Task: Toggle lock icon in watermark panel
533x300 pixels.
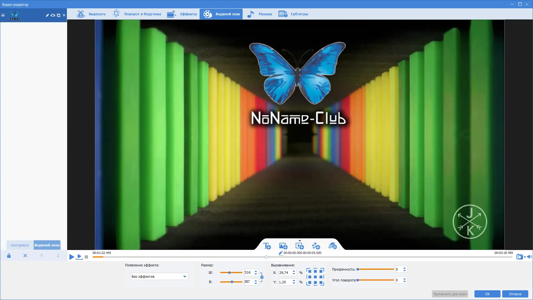Action: [x=9, y=256]
